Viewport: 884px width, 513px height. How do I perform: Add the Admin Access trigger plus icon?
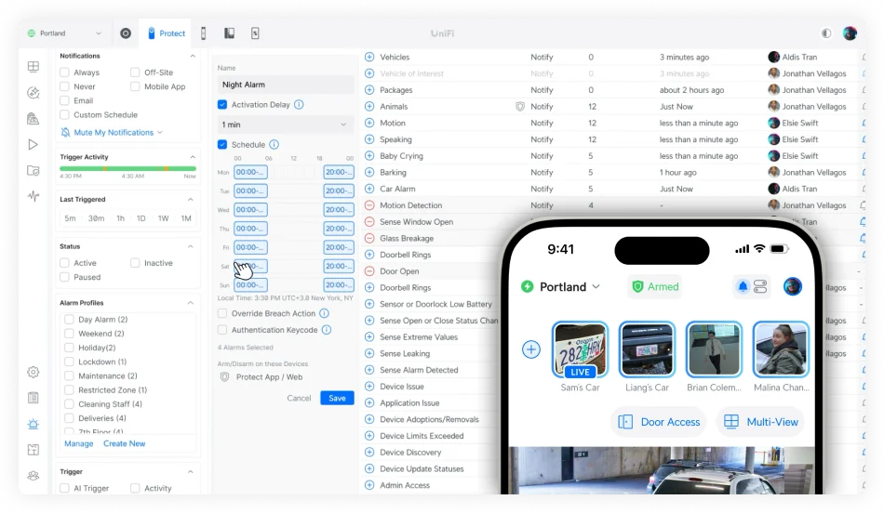[x=369, y=485]
